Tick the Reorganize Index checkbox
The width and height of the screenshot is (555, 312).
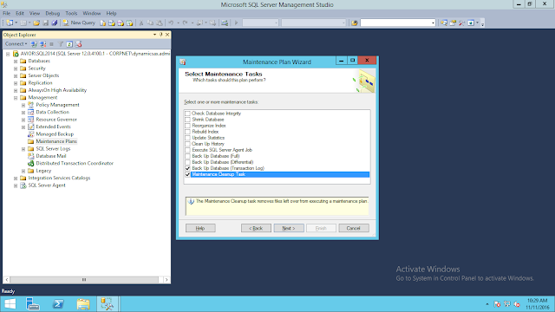click(x=187, y=126)
